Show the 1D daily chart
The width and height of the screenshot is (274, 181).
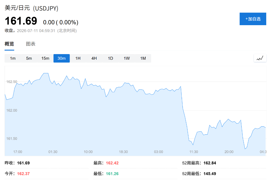[111, 58]
